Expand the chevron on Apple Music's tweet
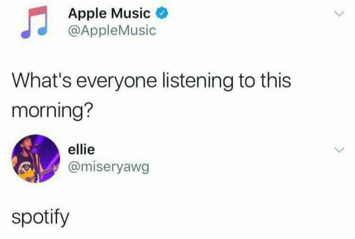 (x=339, y=14)
